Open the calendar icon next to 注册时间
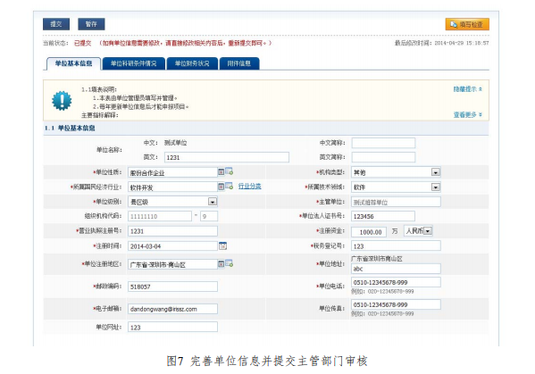Viewport: 535px width, 374px height. [222, 245]
